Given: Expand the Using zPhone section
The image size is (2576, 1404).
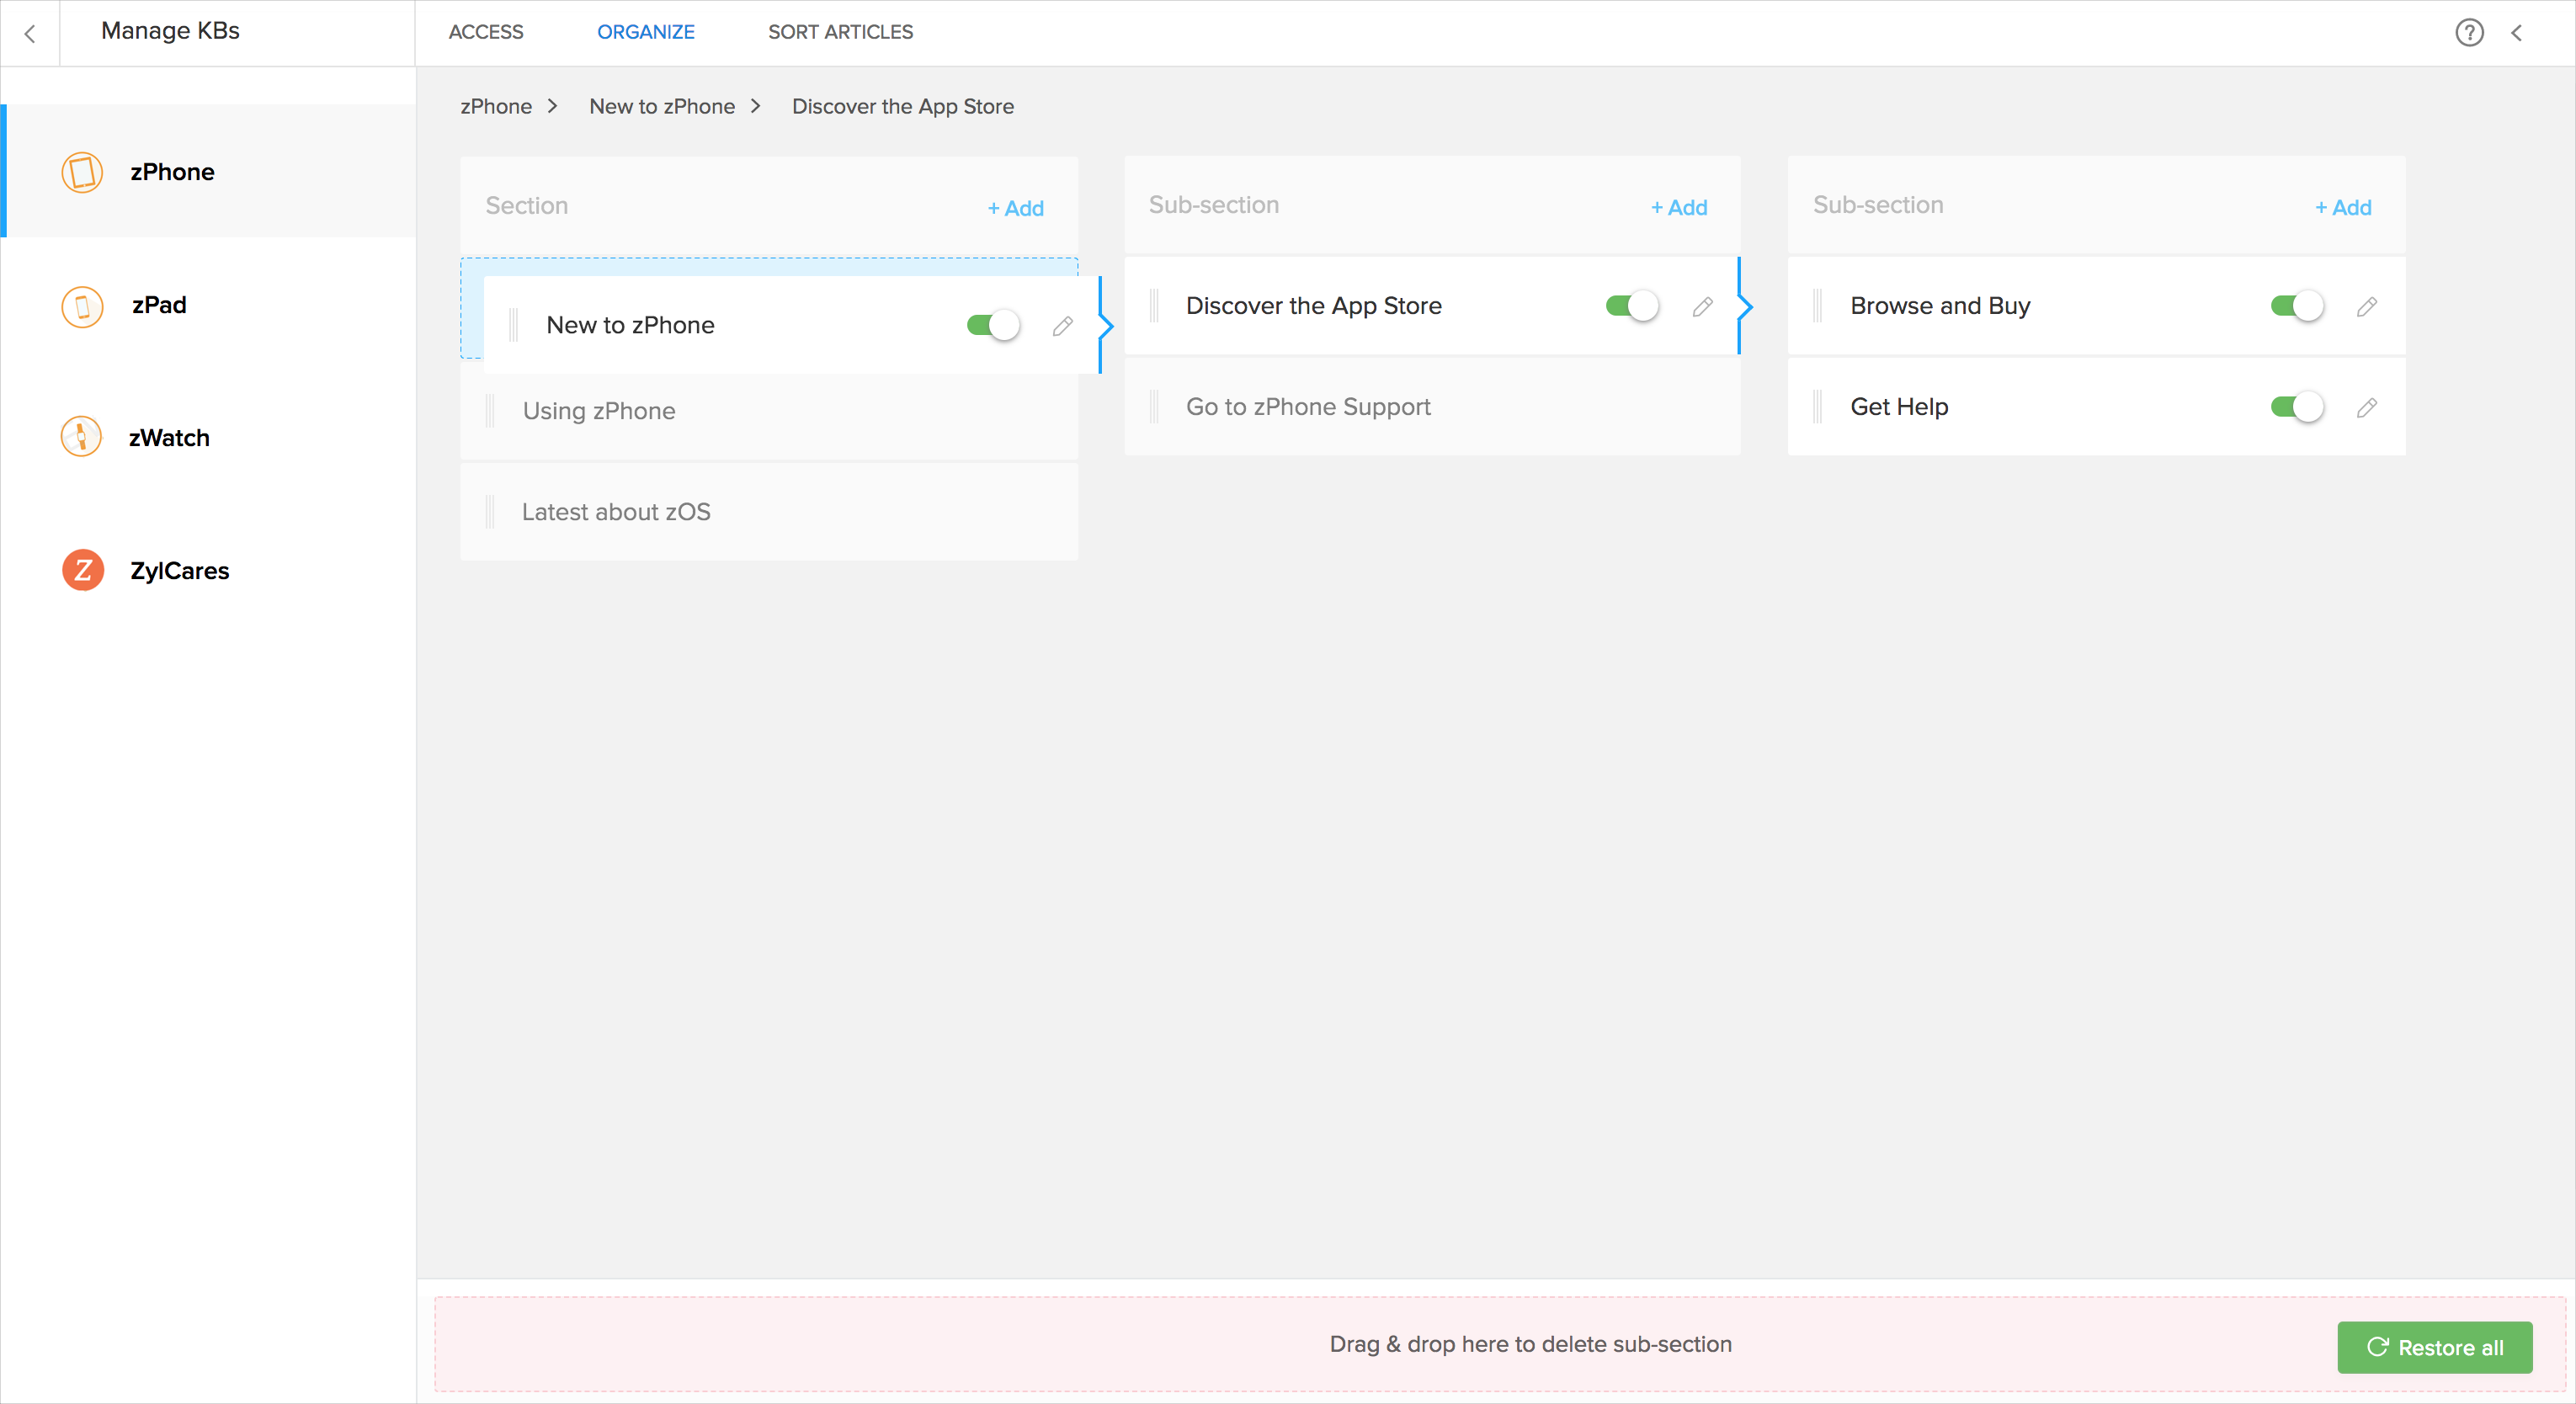Looking at the screenshot, I should point(599,411).
